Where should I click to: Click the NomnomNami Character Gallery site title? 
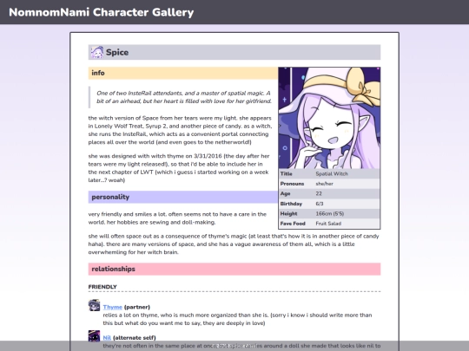click(x=102, y=12)
